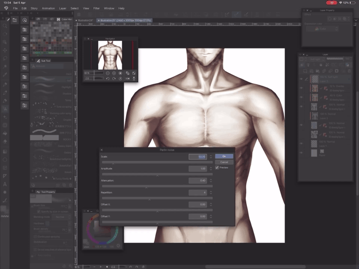Open the Filter menu
Image resolution: width=359 pixels, height=269 pixels.
coord(96,8)
